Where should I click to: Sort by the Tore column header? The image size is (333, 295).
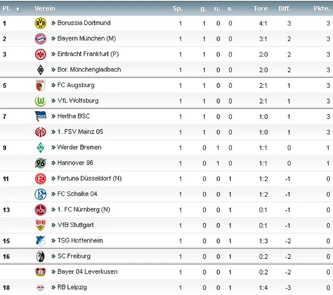[x=260, y=8]
